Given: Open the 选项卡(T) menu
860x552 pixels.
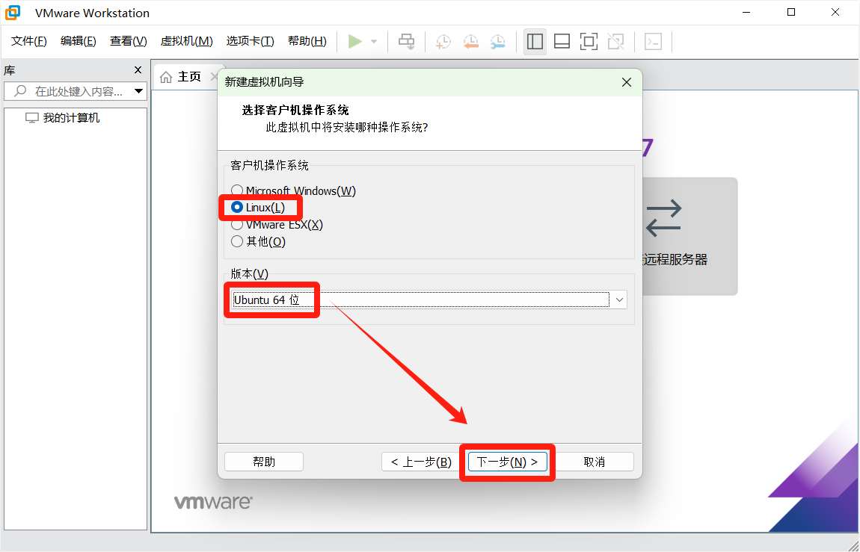Looking at the screenshot, I should coord(250,41).
